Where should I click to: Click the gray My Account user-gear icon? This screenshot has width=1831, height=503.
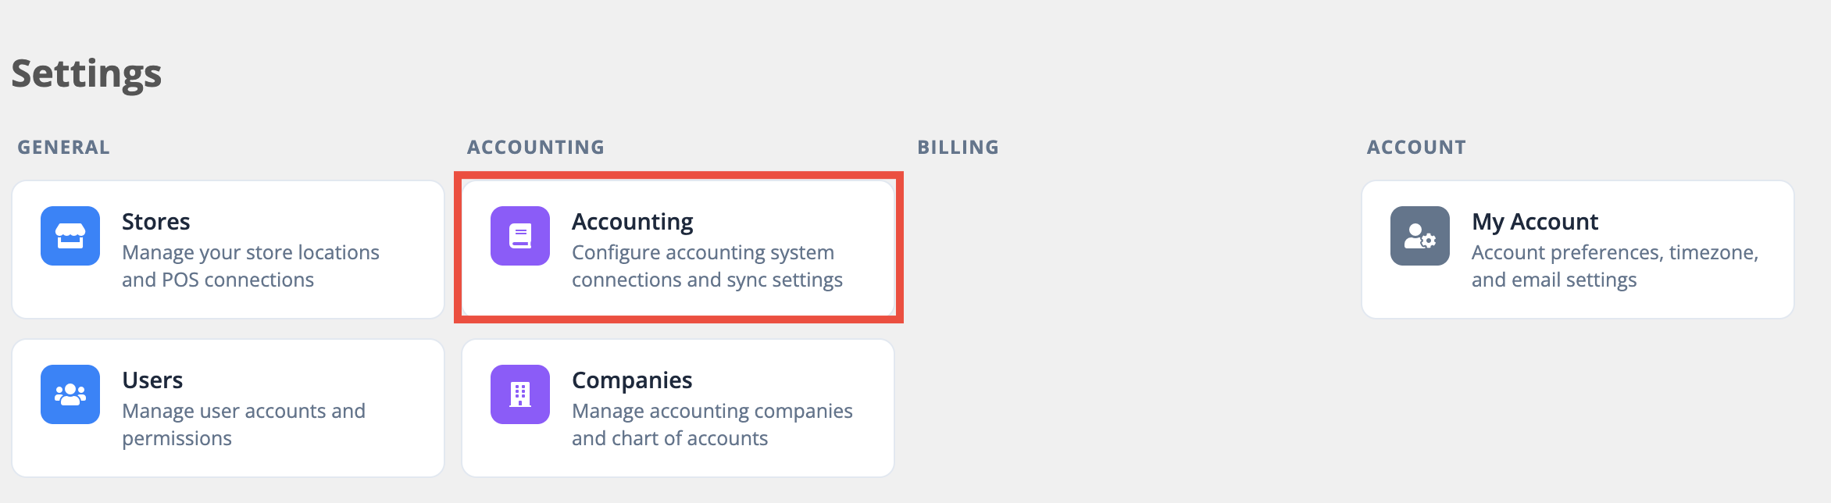(1420, 236)
